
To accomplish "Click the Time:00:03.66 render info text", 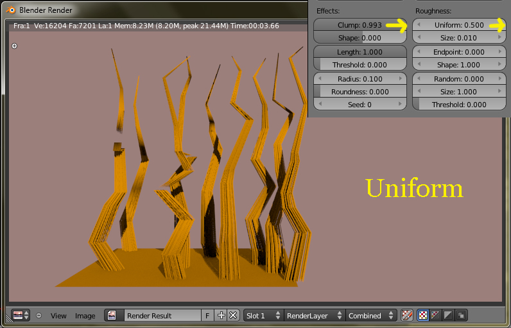I will click(x=254, y=26).
